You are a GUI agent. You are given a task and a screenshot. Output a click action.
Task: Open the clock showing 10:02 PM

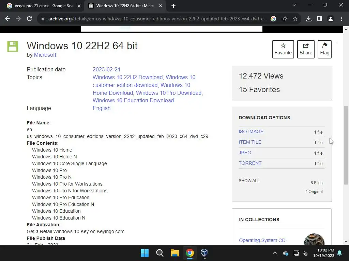(x=324, y=253)
